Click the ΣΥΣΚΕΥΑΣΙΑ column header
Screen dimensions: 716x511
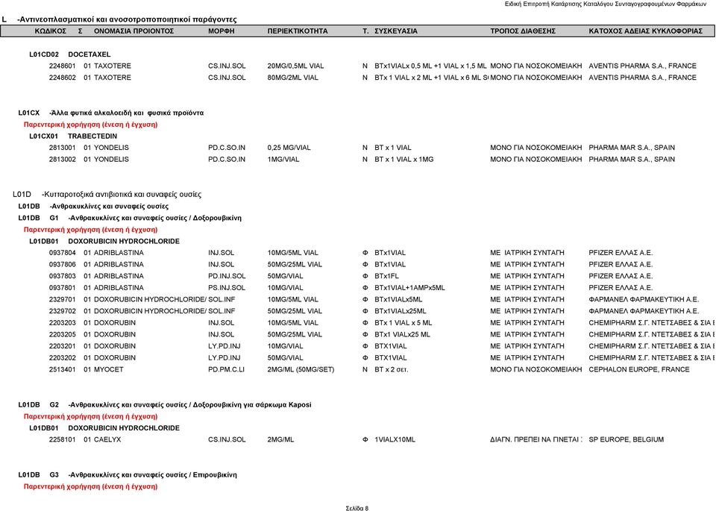(x=396, y=31)
